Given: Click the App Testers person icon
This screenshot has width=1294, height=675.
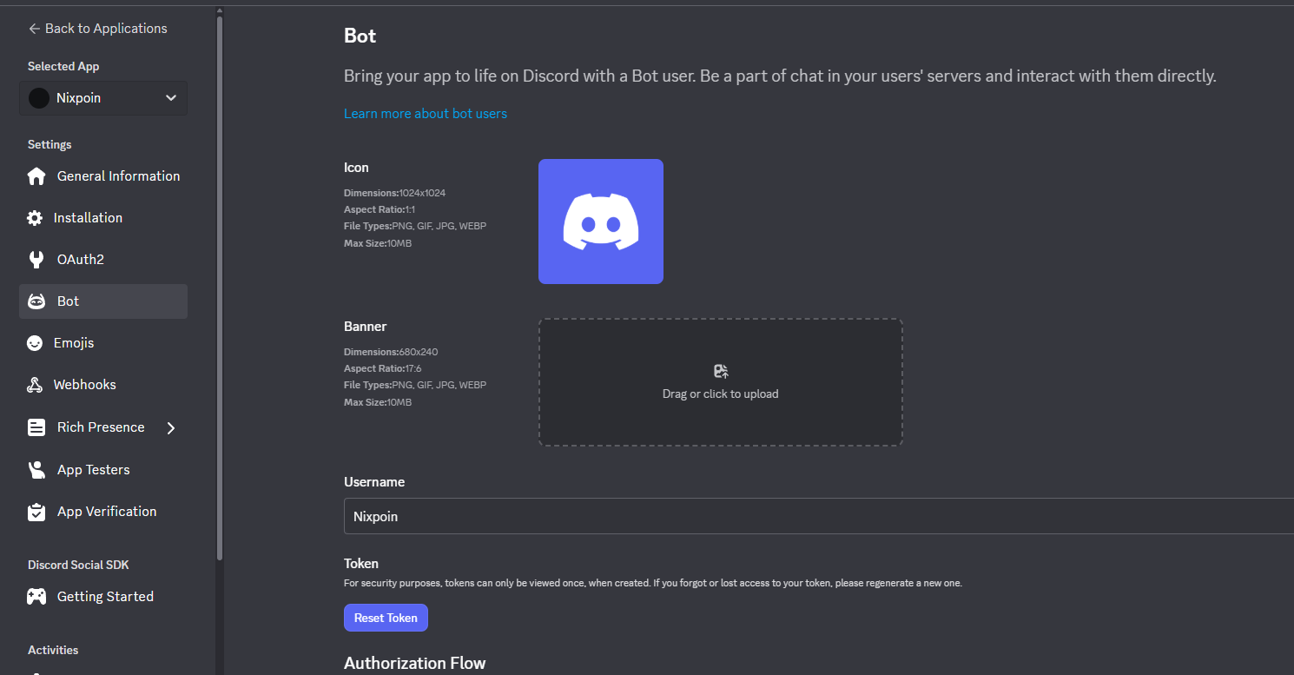Looking at the screenshot, I should [36, 470].
